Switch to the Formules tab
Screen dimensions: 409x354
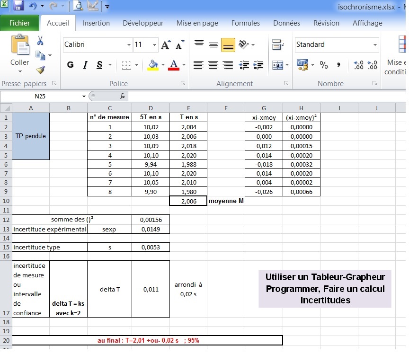point(246,23)
